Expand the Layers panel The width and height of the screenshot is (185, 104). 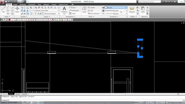coord(47,17)
